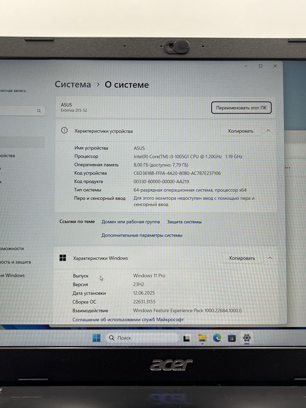The height and width of the screenshot is (408, 306).
Task: Launch File Explorer from taskbar
Action: pyautogui.click(x=202, y=338)
